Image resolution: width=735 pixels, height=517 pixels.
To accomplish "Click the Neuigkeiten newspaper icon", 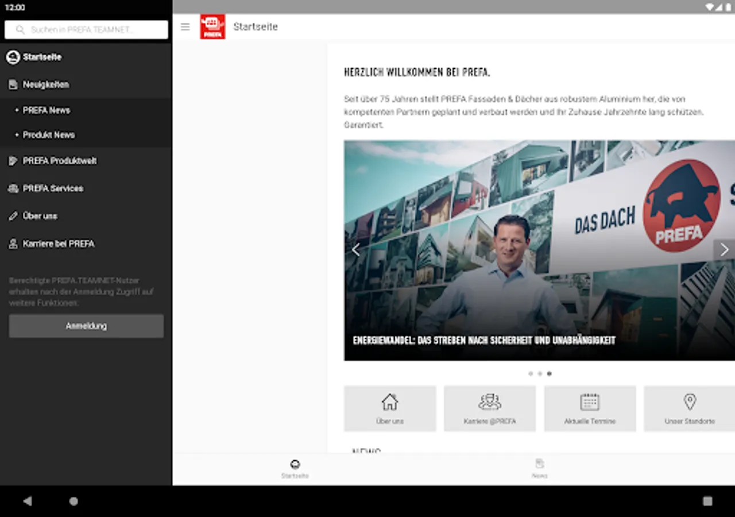I will click(x=13, y=84).
